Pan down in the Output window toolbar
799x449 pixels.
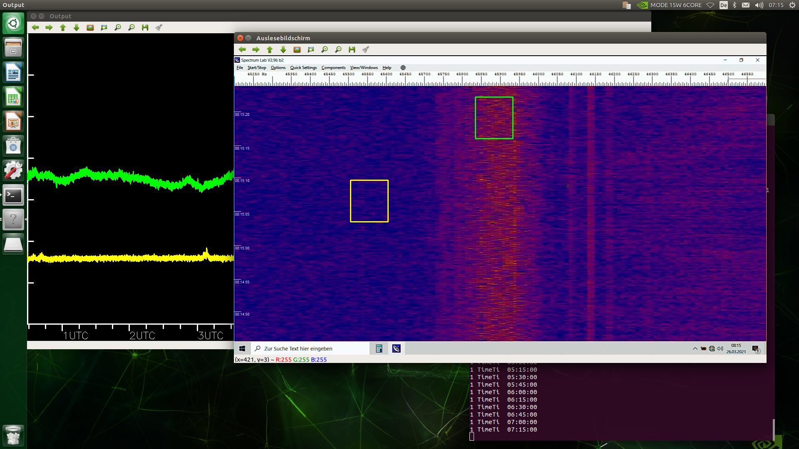pos(77,27)
